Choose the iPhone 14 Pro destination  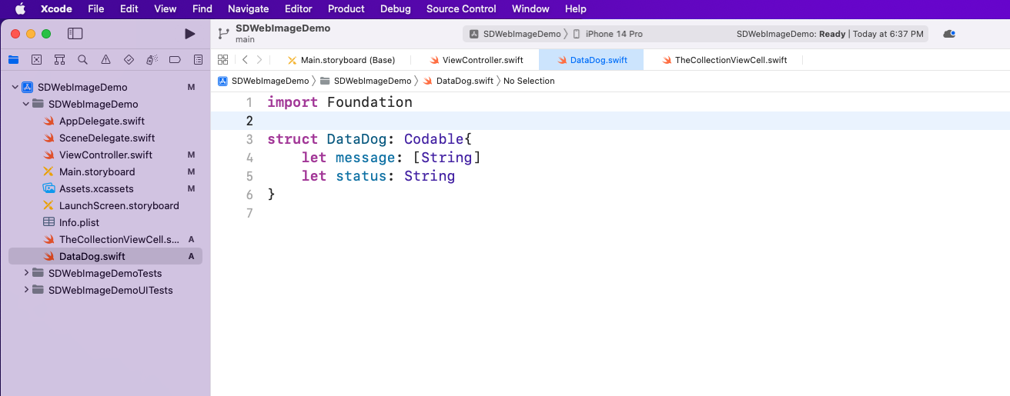(608, 34)
